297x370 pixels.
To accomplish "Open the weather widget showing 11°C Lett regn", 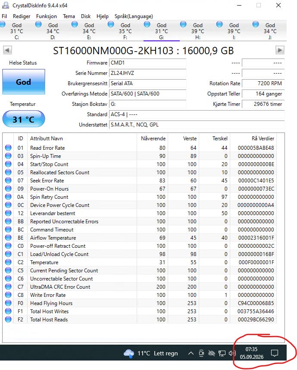I will point(150,353).
